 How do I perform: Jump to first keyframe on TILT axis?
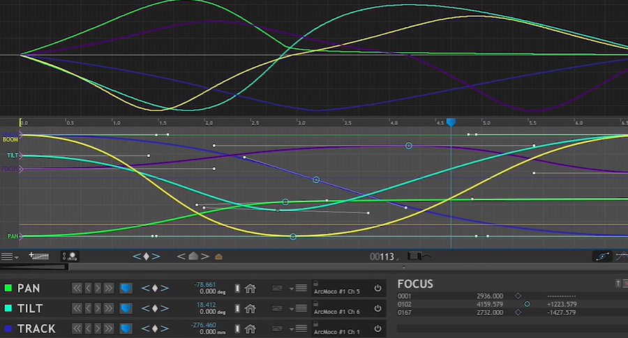(77, 308)
